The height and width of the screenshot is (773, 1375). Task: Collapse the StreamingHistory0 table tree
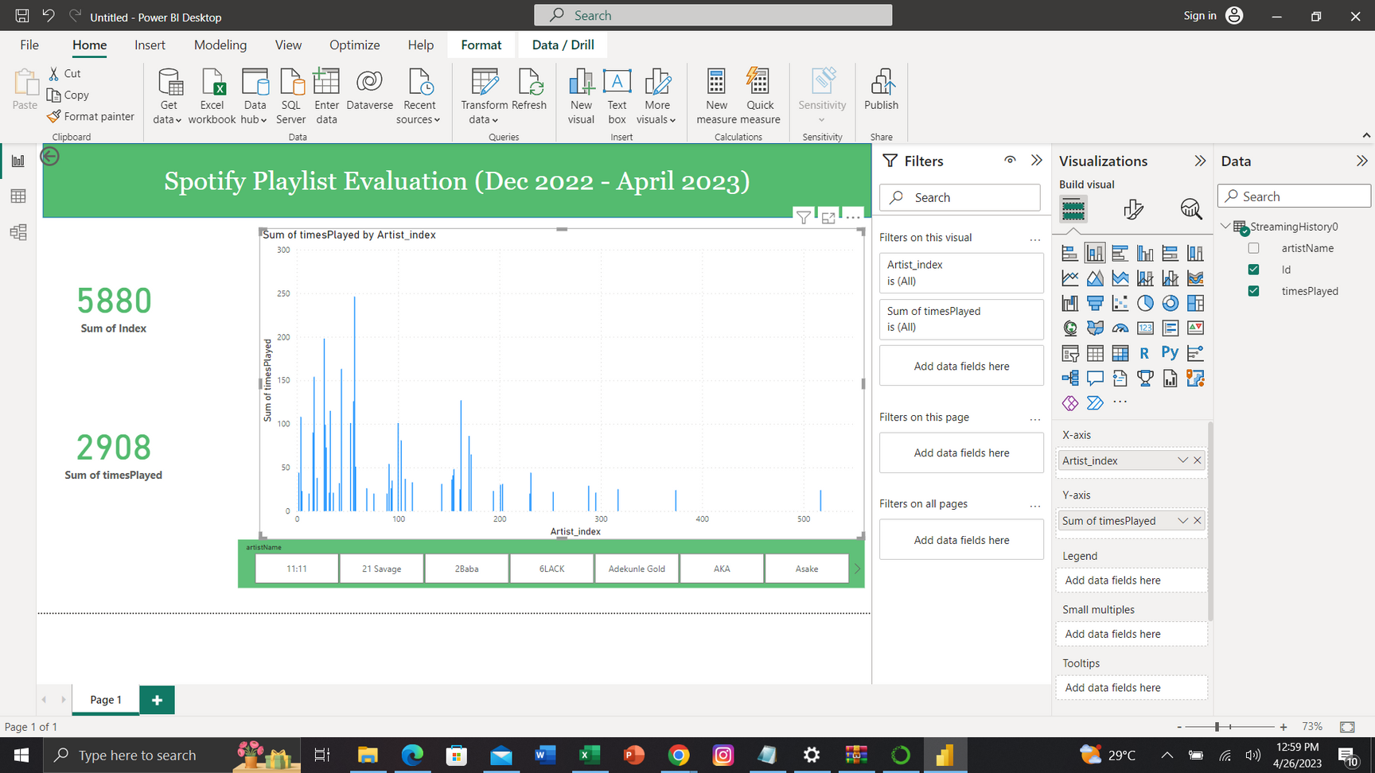point(1225,227)
